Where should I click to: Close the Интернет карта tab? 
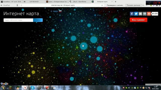(112, 2)
